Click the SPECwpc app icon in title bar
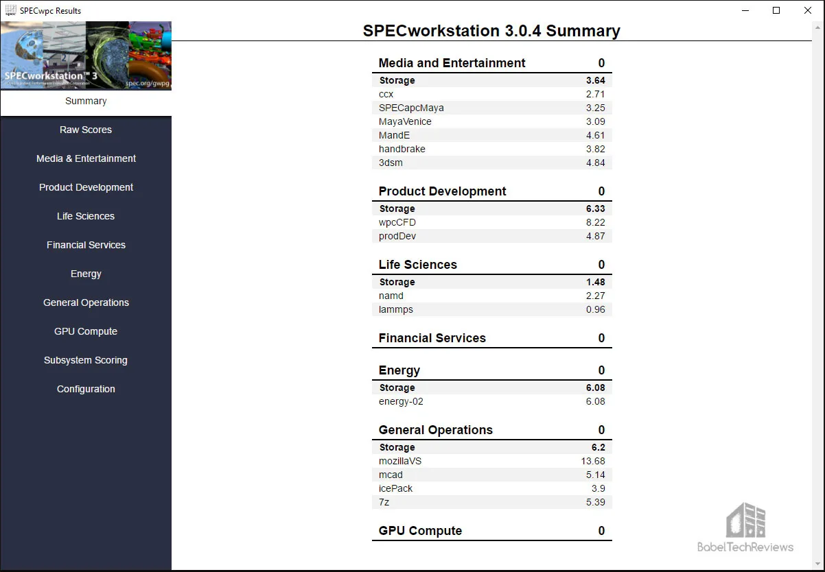The image size is (825, 572). tap(11, 10)
